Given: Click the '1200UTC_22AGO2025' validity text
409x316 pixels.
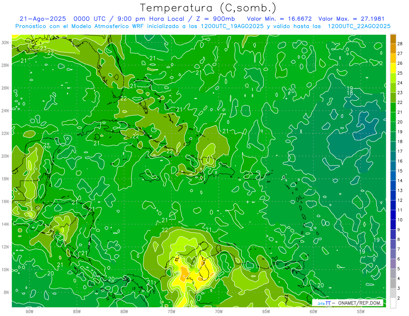Looking at the screenshot, I should point(359,26).
